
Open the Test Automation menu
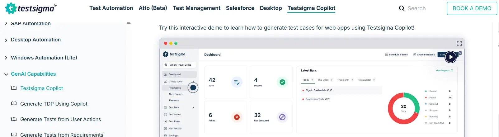111,8
